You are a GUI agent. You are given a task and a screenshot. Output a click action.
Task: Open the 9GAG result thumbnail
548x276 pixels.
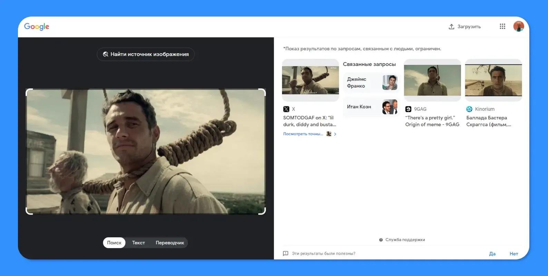(432, 80)
